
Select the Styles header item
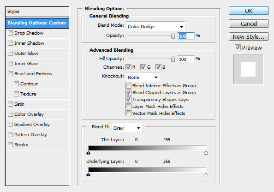(x=37, y=12)
